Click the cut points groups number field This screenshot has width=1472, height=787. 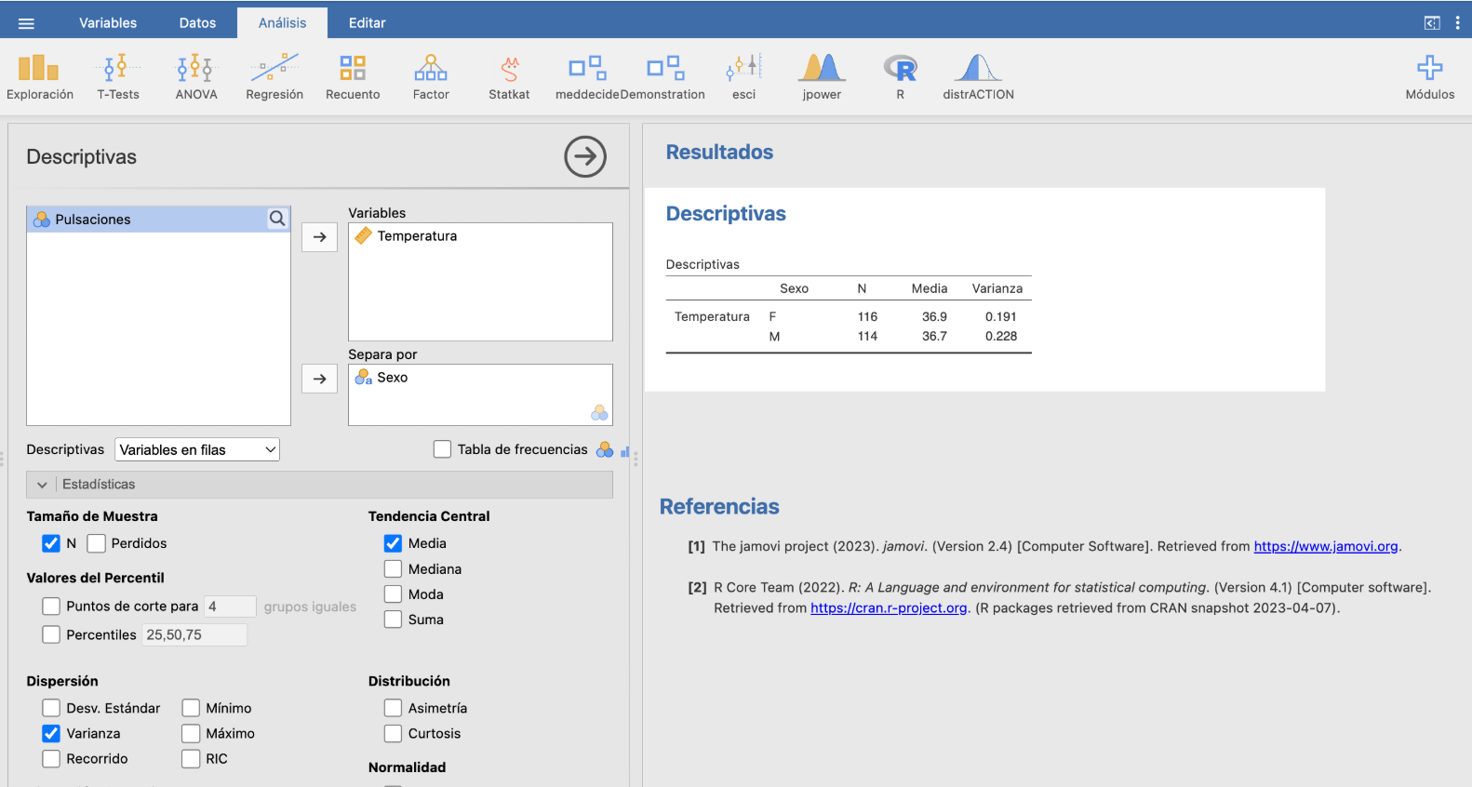coord(230,607)
